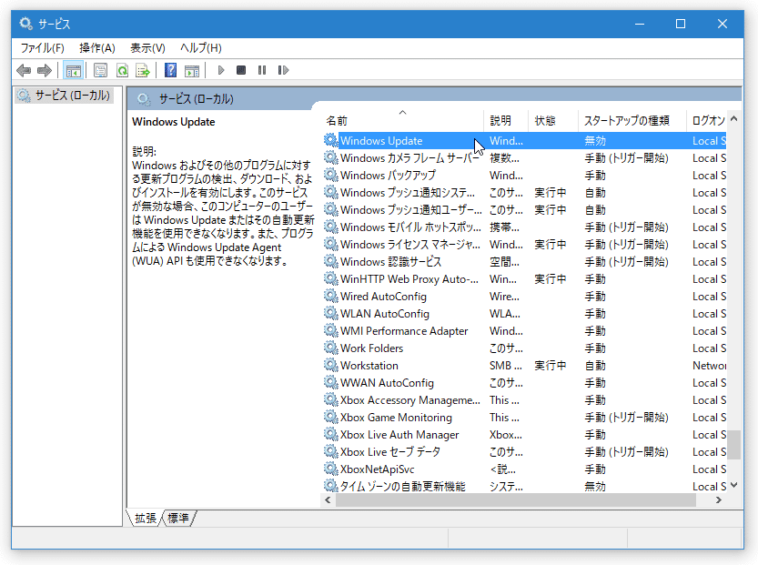Click the Restart Service icon
The image size is (758, 565).
[283, 71]
